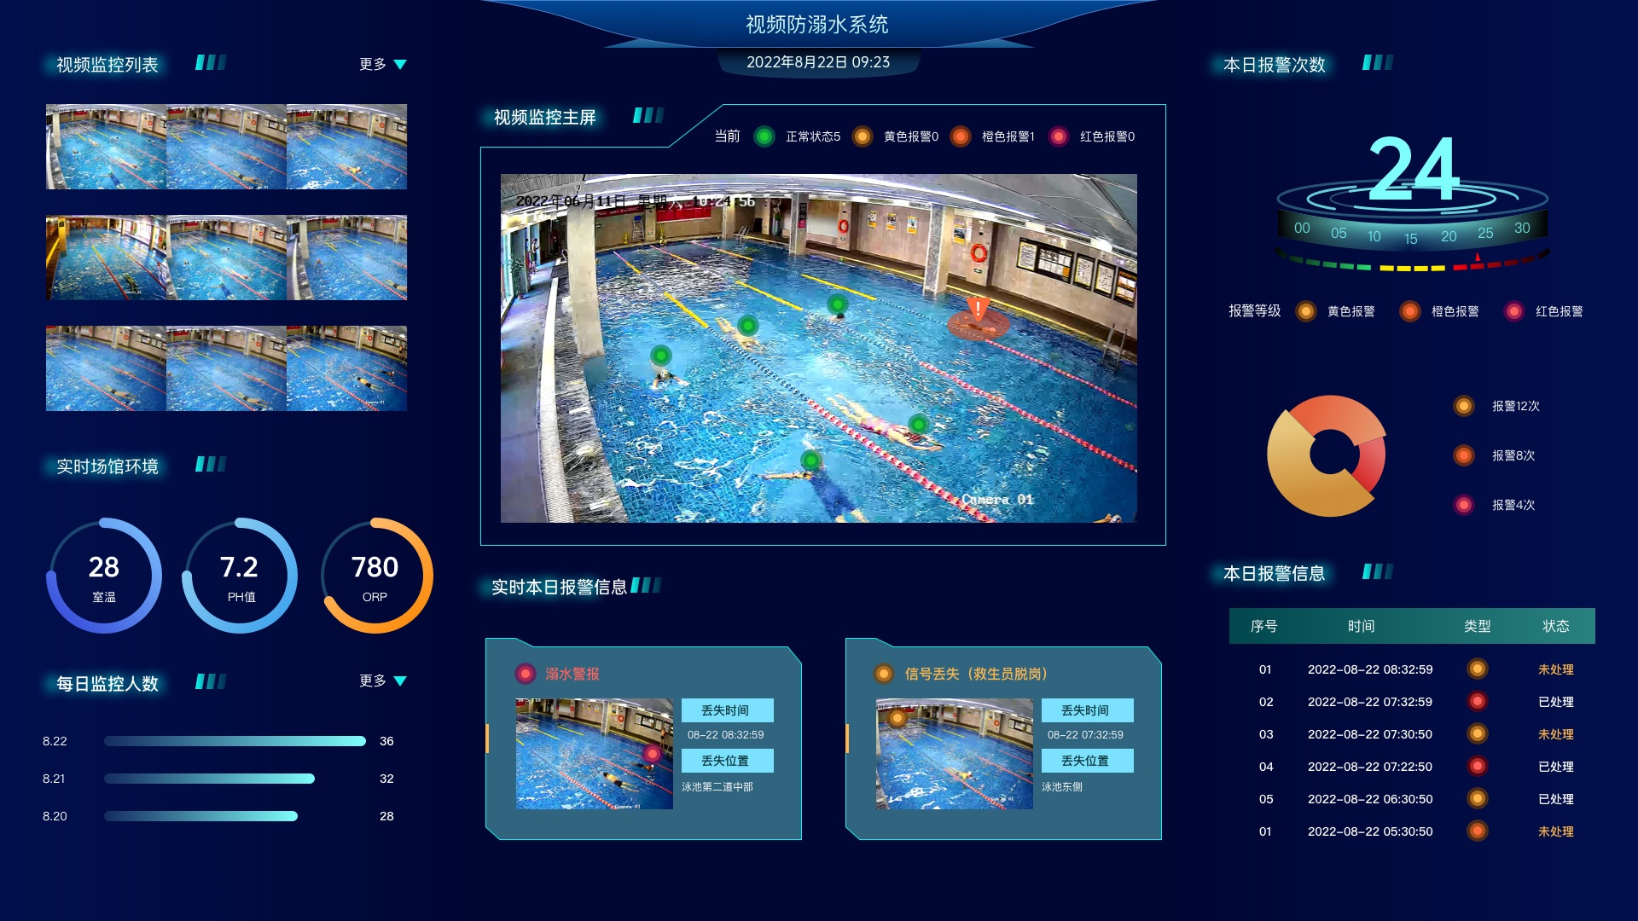The height and width of the screenshot is (921, 1638).
Task: Click the 黄色报警 legend icon above the video
Action: click(x=863, y=136)
